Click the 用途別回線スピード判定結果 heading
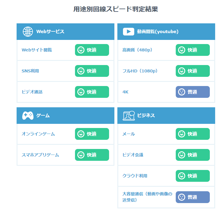The image size is (219, 214). [x=116, y=9]
